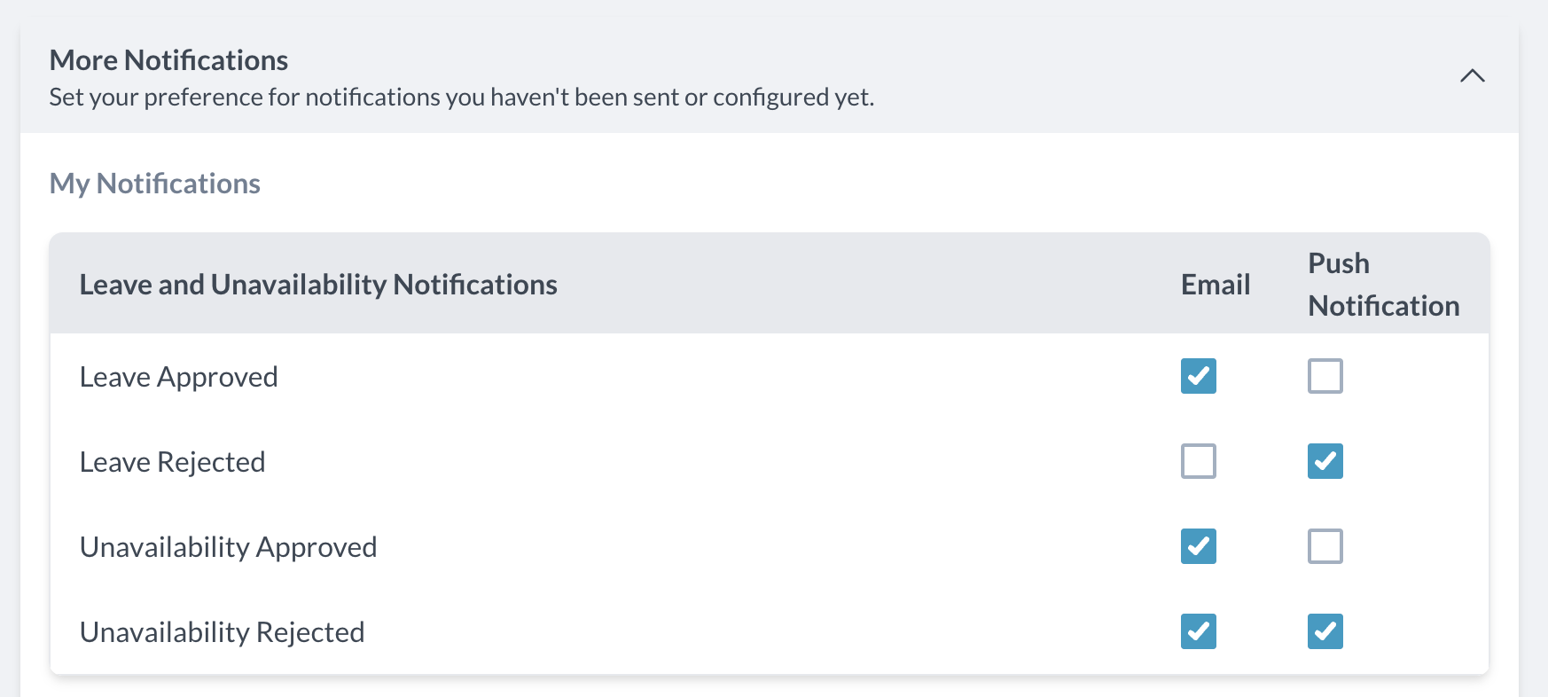The height and width of the screenshot is (697, 1548).
Task: Collapse the More Notifications section chevron
Action: click(1472, 76)
